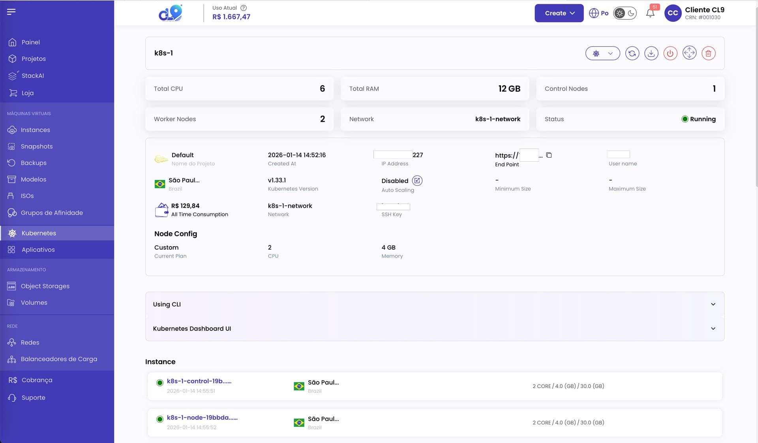The image size is (758, 443).
Task: Click the hamburger menu icon
Action: tap(11, 12)
